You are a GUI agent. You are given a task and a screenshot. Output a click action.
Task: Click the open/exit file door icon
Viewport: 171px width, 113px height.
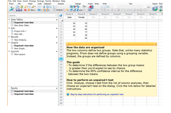pyautogui.click(x=21, y=7)
